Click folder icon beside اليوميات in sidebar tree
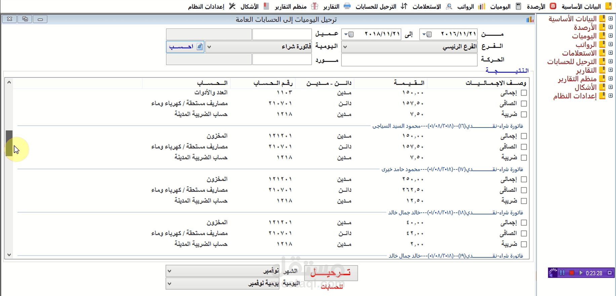Image resolution: width=616 pixels, height=296 pixels. click(x=602, y=36)
